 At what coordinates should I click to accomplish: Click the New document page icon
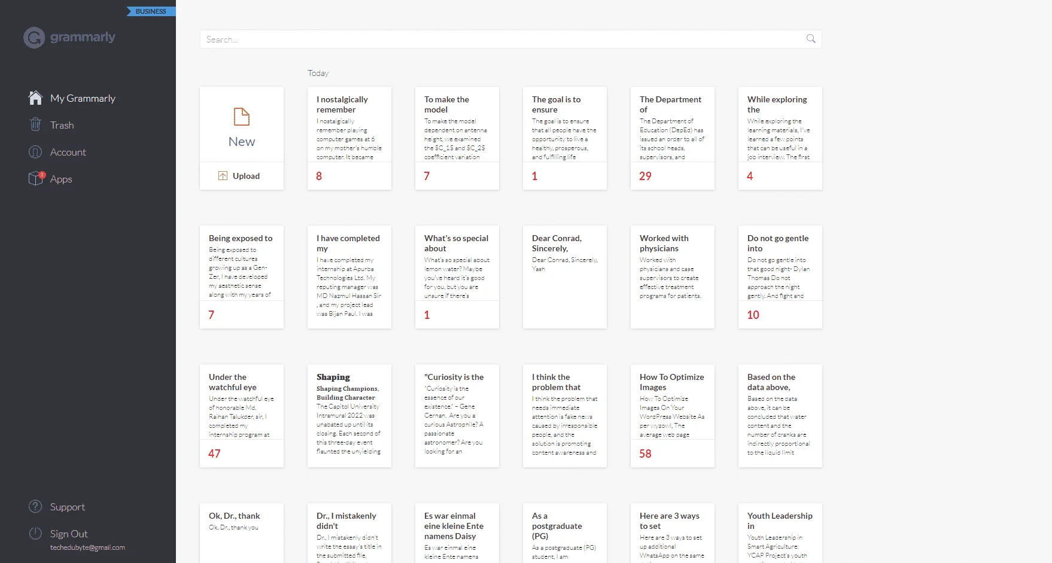(x=242, y=116)
